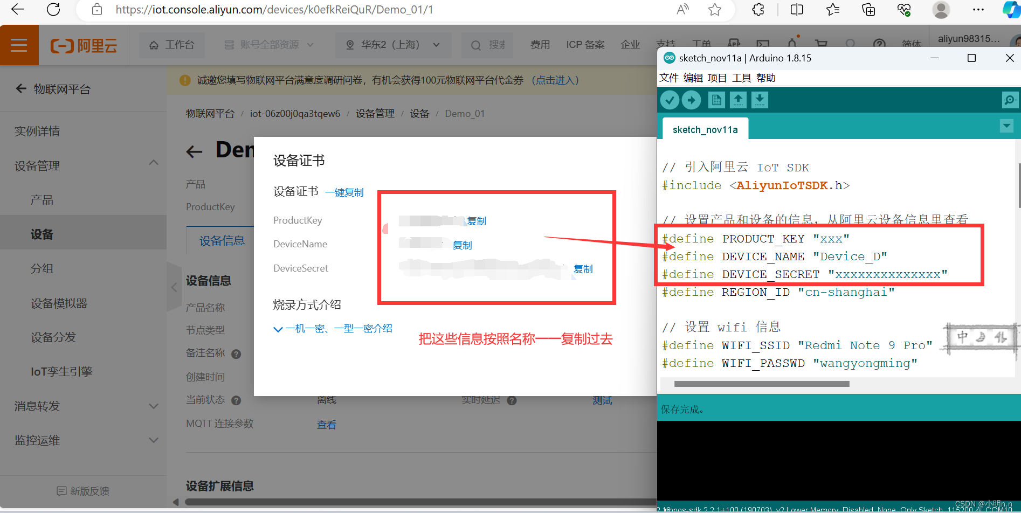Image resolution: width=1021 pixels, height=513 pixels.
Task: Open the Arduino 项目 menu
Action: (717, 78)
